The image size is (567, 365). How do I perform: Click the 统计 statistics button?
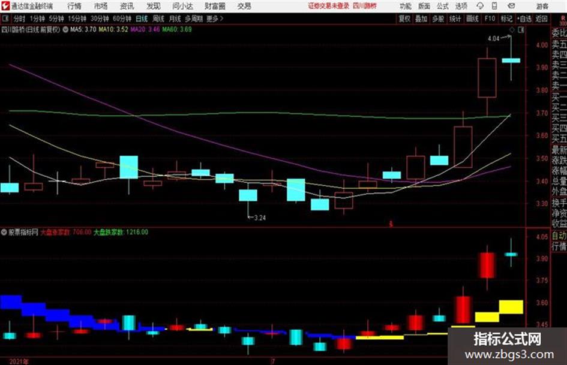click(455, 19)
